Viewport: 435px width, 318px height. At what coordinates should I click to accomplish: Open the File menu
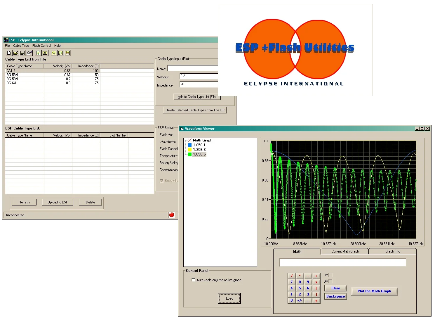tap(7, 46)
